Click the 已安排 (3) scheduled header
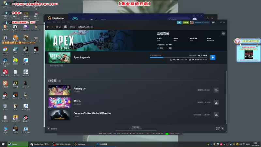Viewport: 261px width, 147px height. [x=54, y=81]
